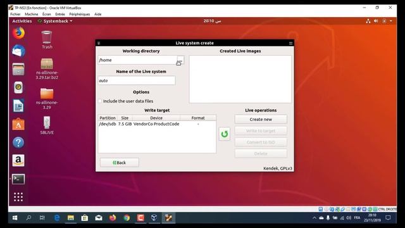
Task: Open the Windows Start menu
Action: click(x=15, y=218)
